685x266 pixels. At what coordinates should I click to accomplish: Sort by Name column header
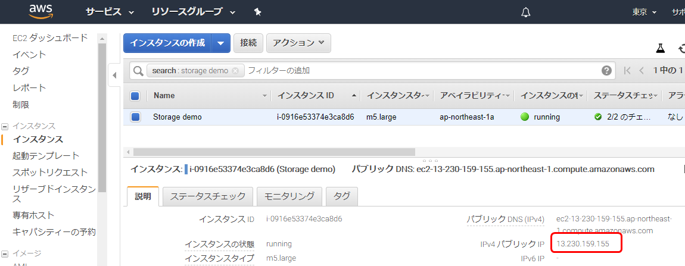tap(164, 96)
